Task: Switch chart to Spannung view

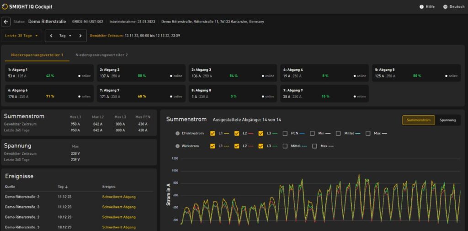Action: (x=447, y=120)
